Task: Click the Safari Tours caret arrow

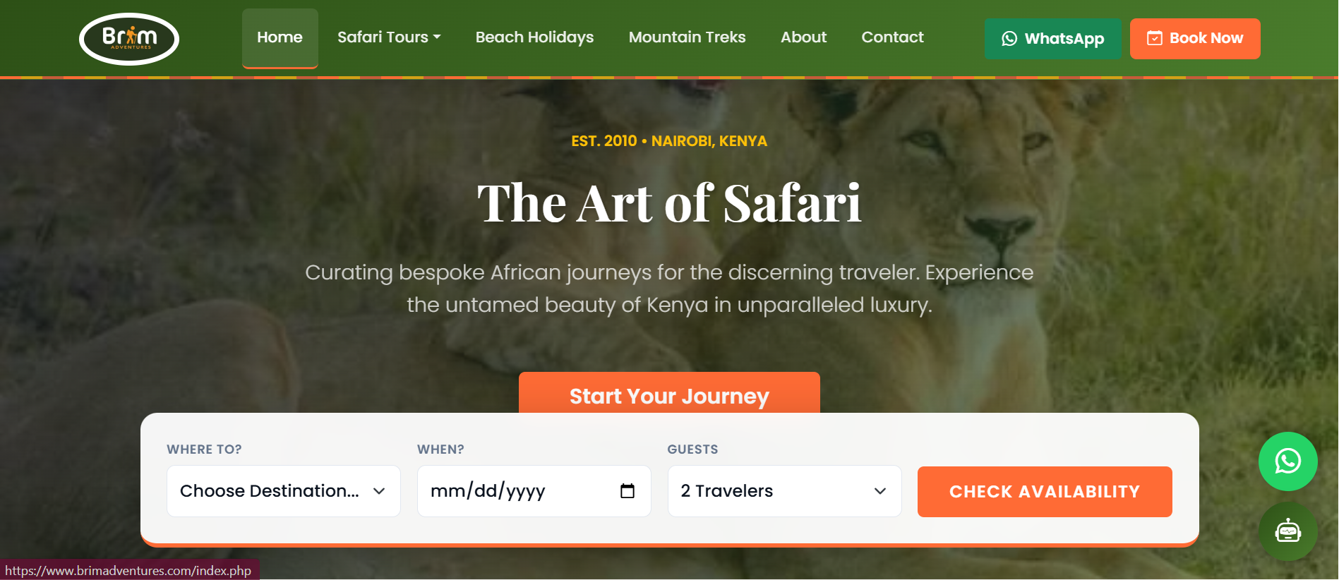Action: pos(437,37)
